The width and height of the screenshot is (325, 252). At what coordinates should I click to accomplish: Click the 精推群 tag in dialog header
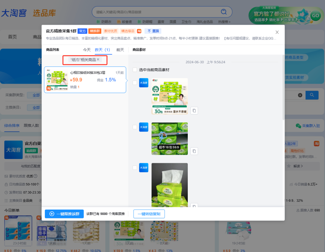click(x=95, y=31)
